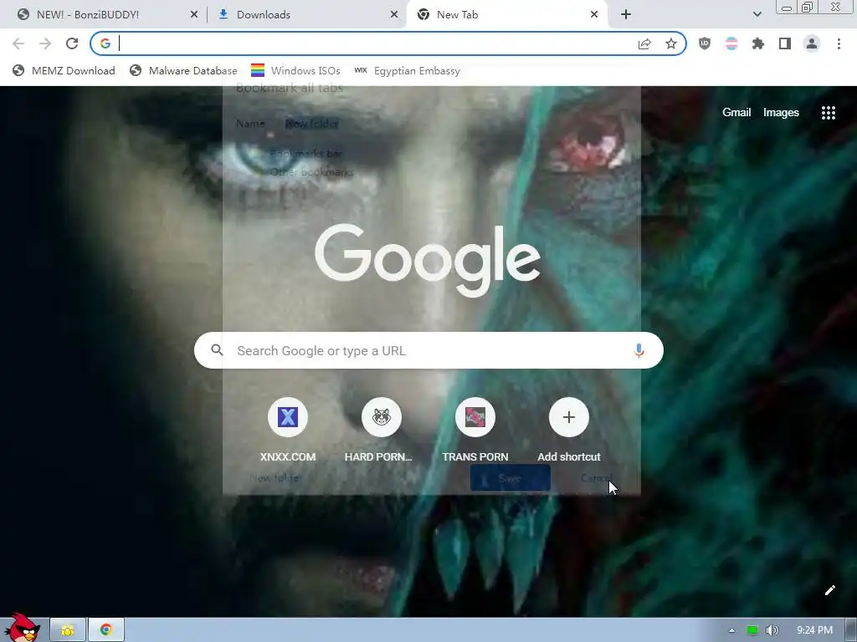Open the Angry Birds start button

[23, 627]
